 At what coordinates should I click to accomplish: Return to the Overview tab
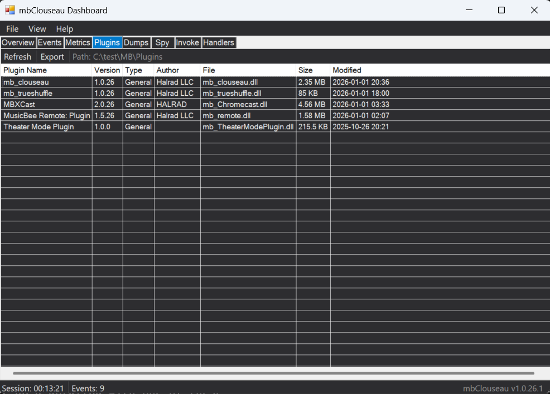click(18, 42)
